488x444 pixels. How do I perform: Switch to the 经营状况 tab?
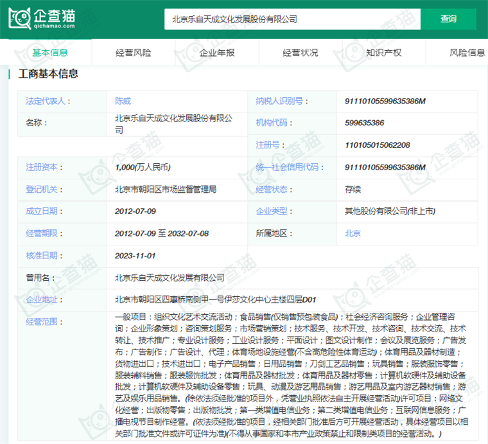[x=301, y=53]
